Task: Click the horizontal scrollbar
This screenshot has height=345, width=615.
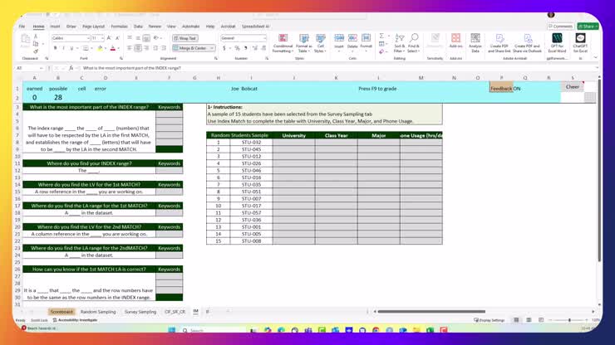Action: (431, 312)
